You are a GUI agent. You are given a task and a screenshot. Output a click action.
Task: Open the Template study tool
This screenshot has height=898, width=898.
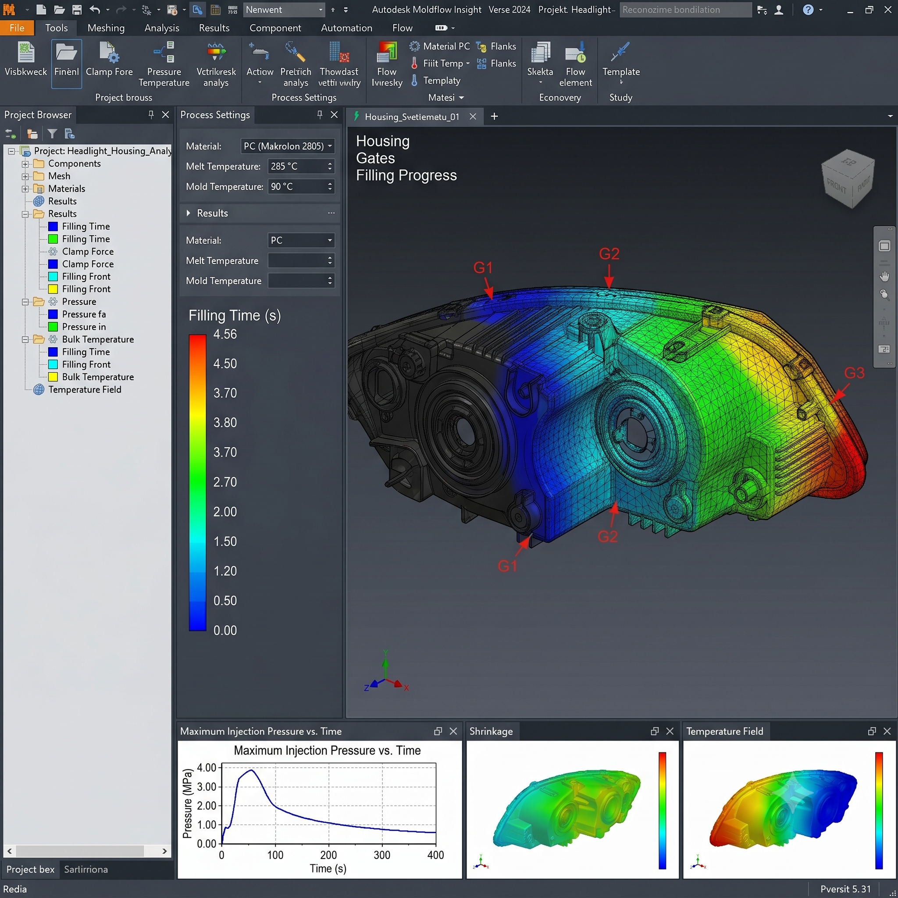pos(621,61)
